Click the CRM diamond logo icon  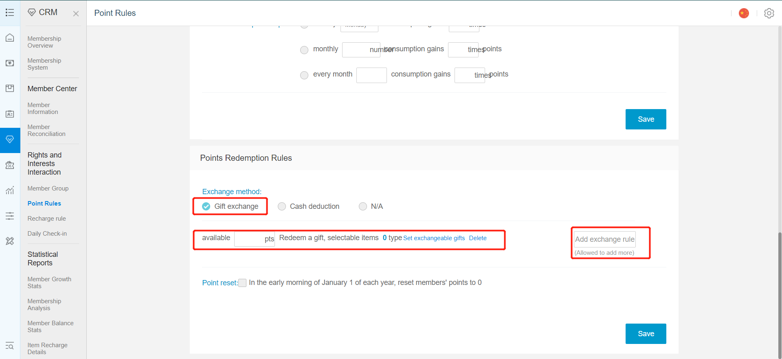(32, 13)
